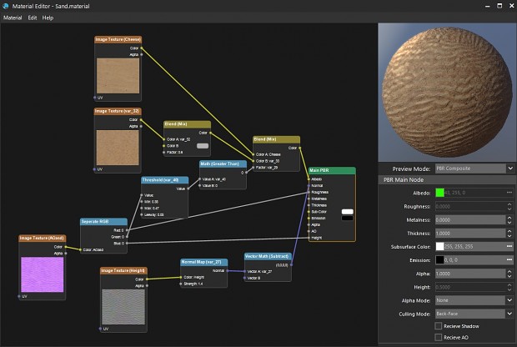Click the Vector B input socket on Vector Math
The width and height of the screenshot is (517, 347).
(x=244, y=278)
